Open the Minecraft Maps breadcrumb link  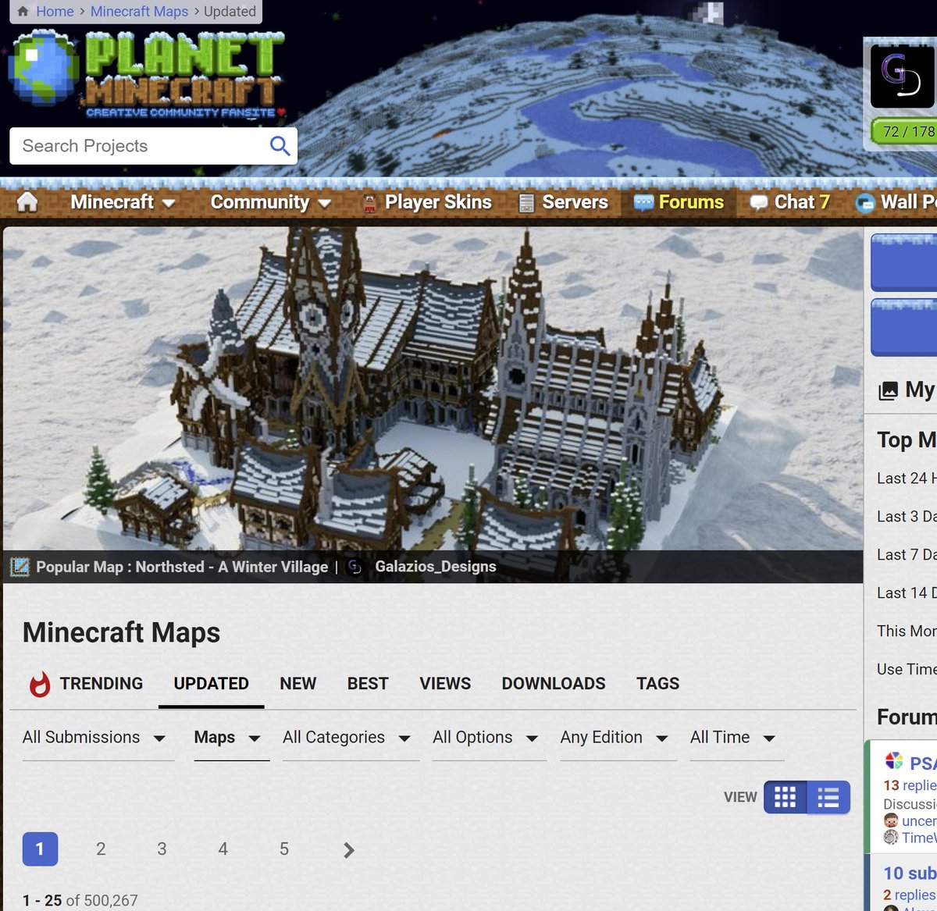point(139,12)
